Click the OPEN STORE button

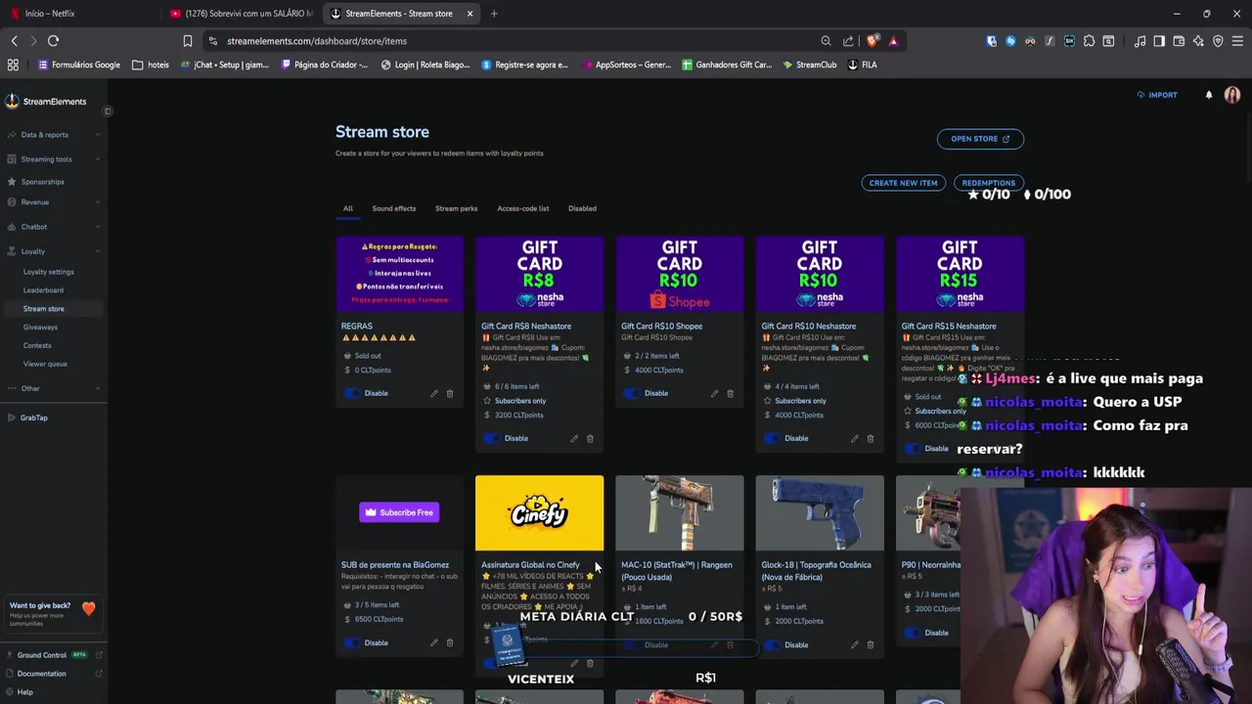coord(980,139)
